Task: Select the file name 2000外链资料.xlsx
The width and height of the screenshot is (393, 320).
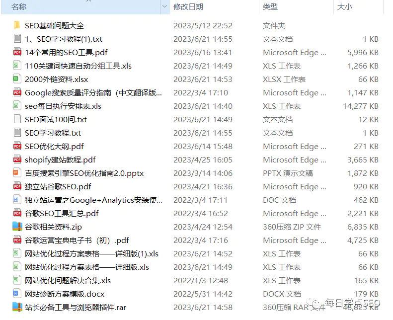Action: (x=57, y=80)
